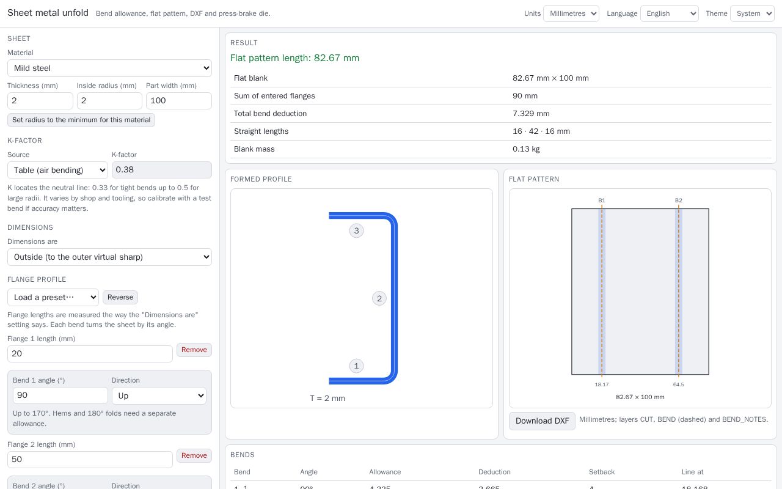Open the Bend 1 Direction dropdown

pyautogui.click(x=159, y=395)
